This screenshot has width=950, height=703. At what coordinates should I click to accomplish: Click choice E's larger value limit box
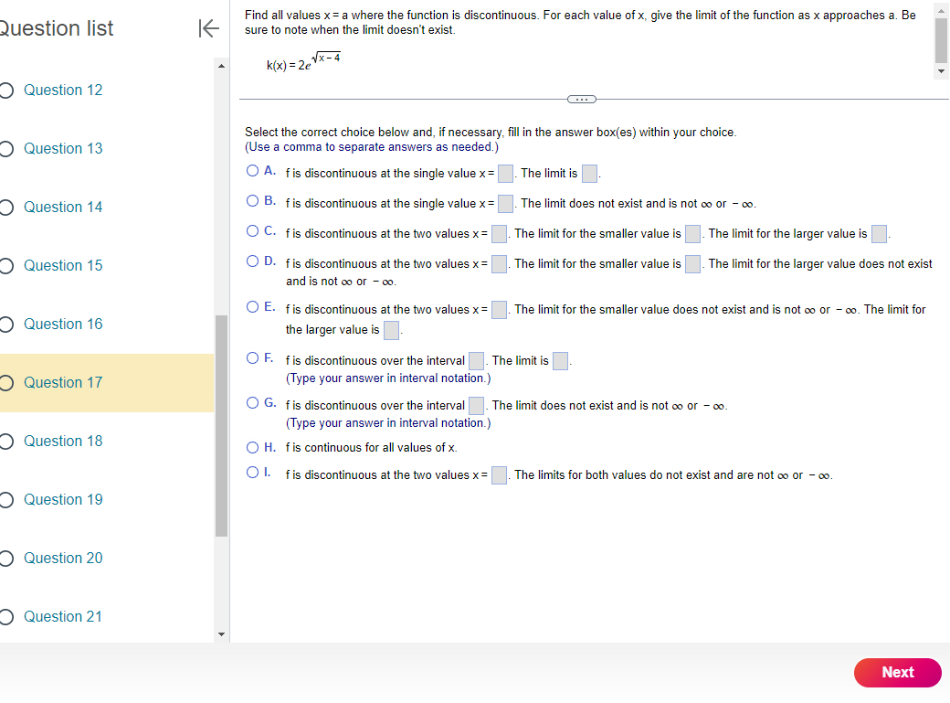(392, 331)
